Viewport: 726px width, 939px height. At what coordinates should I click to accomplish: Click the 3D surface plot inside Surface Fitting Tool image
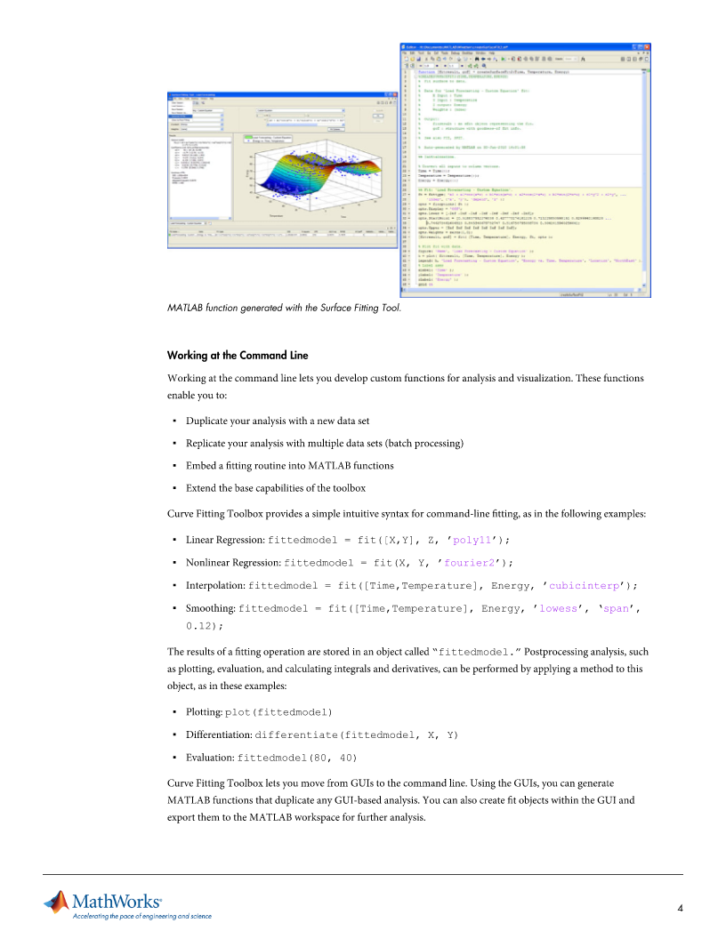tap(314, 175)
